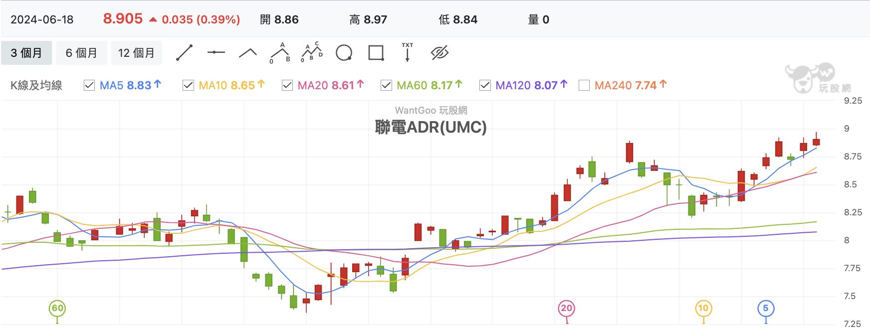Select the 0-A-B wave pattern tool
The image size is (870, 333).
pos(280,53)
